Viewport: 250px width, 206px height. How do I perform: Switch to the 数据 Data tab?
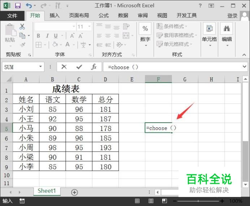coord(123,16)
